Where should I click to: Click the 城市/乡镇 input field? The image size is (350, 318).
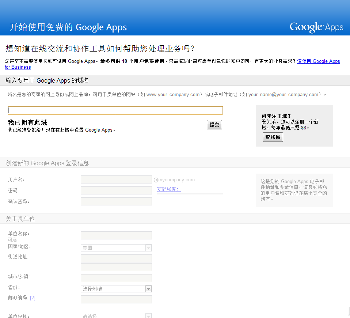pos(116,278)
